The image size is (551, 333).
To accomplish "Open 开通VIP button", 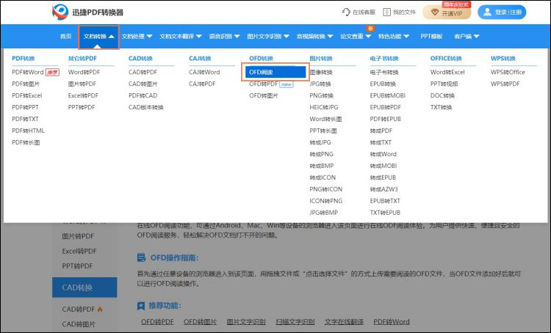I will (x=447, y=12).
